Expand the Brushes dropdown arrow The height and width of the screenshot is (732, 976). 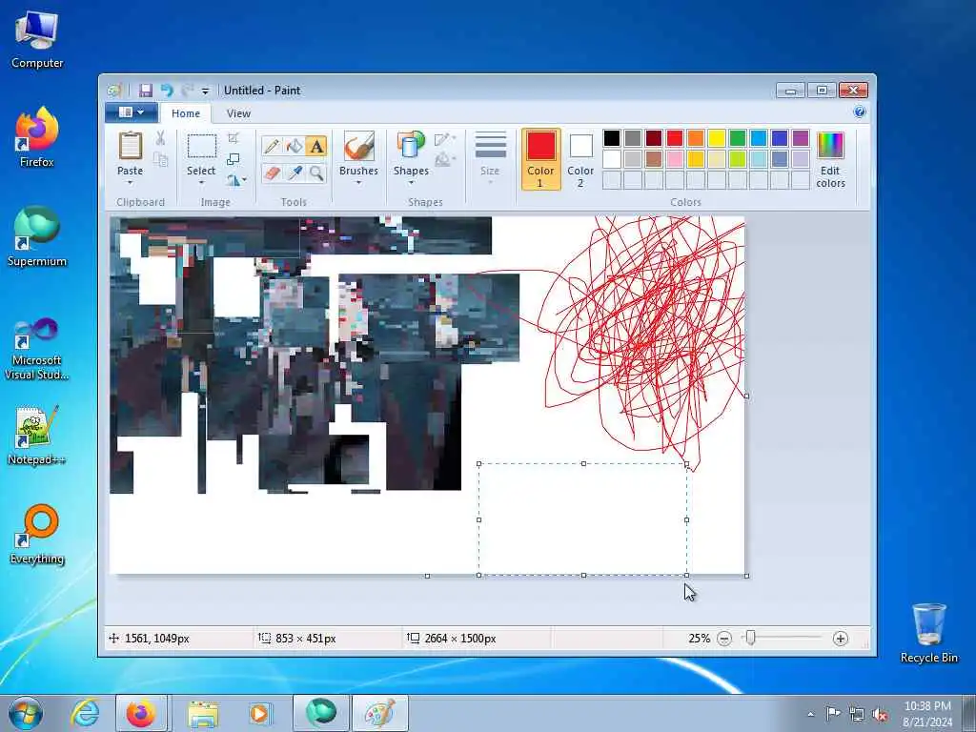pos(358,182)
